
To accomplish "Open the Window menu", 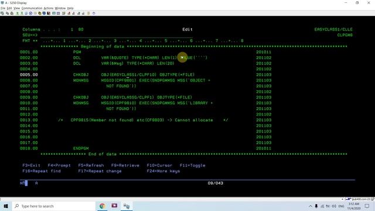I will [60, 8].
